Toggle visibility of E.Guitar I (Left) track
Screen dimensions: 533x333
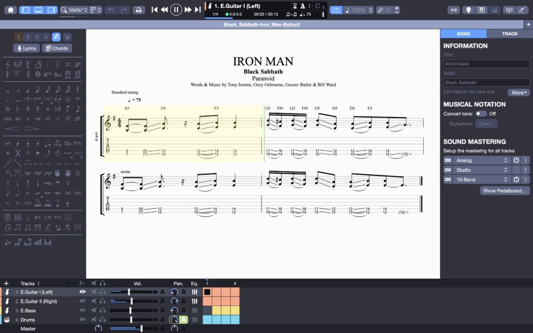tap(82, 292)
